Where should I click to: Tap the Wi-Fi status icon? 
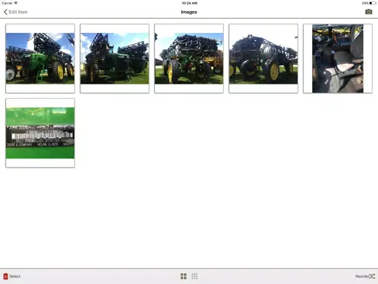click(x=16, y=3)
